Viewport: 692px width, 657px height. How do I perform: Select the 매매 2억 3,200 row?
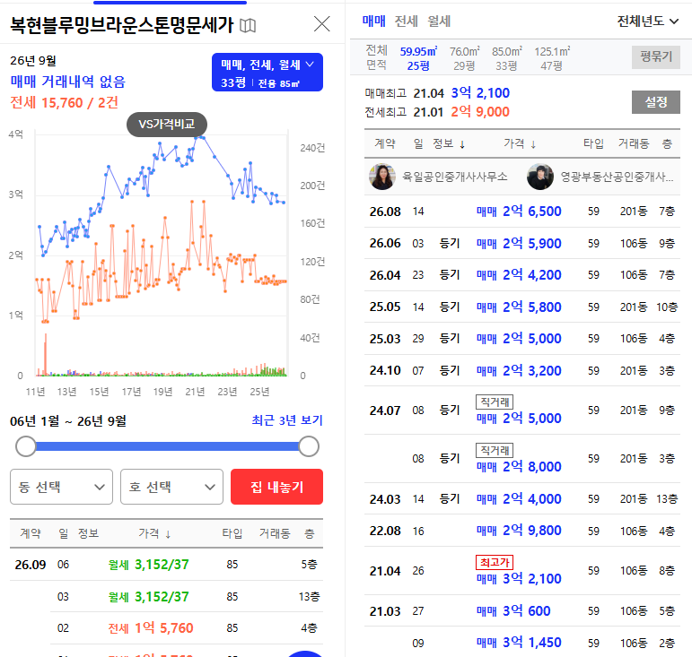click(522, 370)
